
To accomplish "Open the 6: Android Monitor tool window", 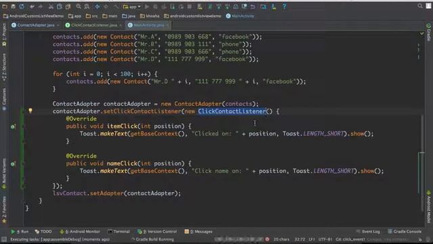I will tap(80, 232).
